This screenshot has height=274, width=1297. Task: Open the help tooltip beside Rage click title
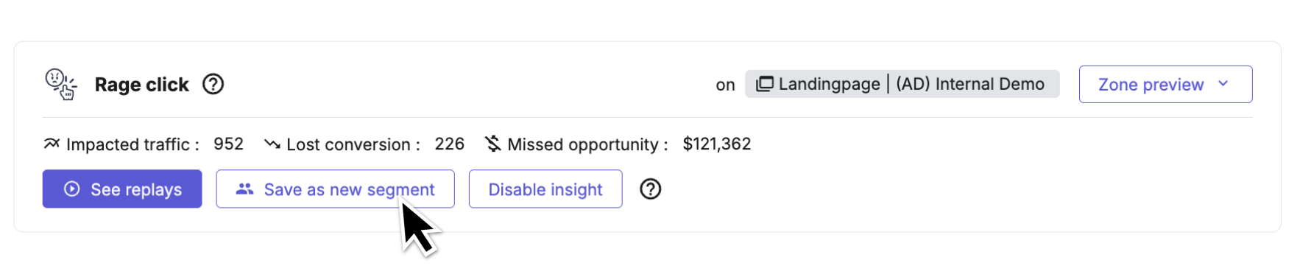[x=213, y=85]
